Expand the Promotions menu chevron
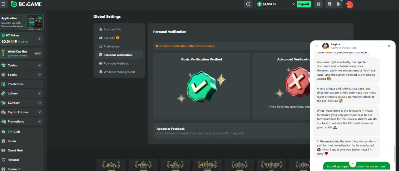The width and height of the screenshot is (399, 171). [39, 121]
